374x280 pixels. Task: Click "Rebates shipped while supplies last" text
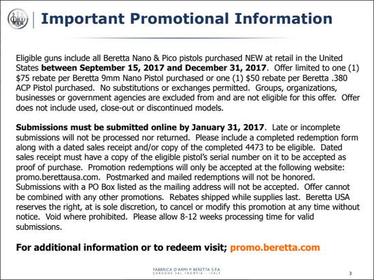[235, 197]
